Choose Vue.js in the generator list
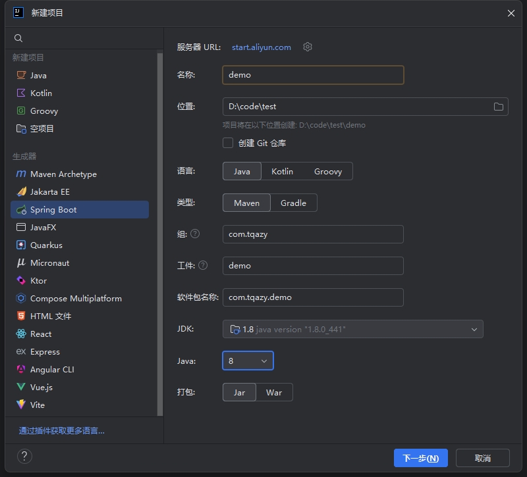Image resolution: width=527 pixels, height=477 pixels. 80,388
